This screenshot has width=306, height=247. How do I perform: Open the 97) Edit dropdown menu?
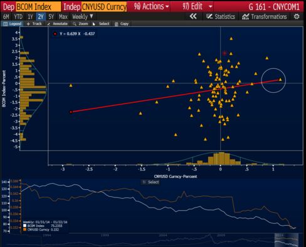pyautogui.click(x=197, y=6)
